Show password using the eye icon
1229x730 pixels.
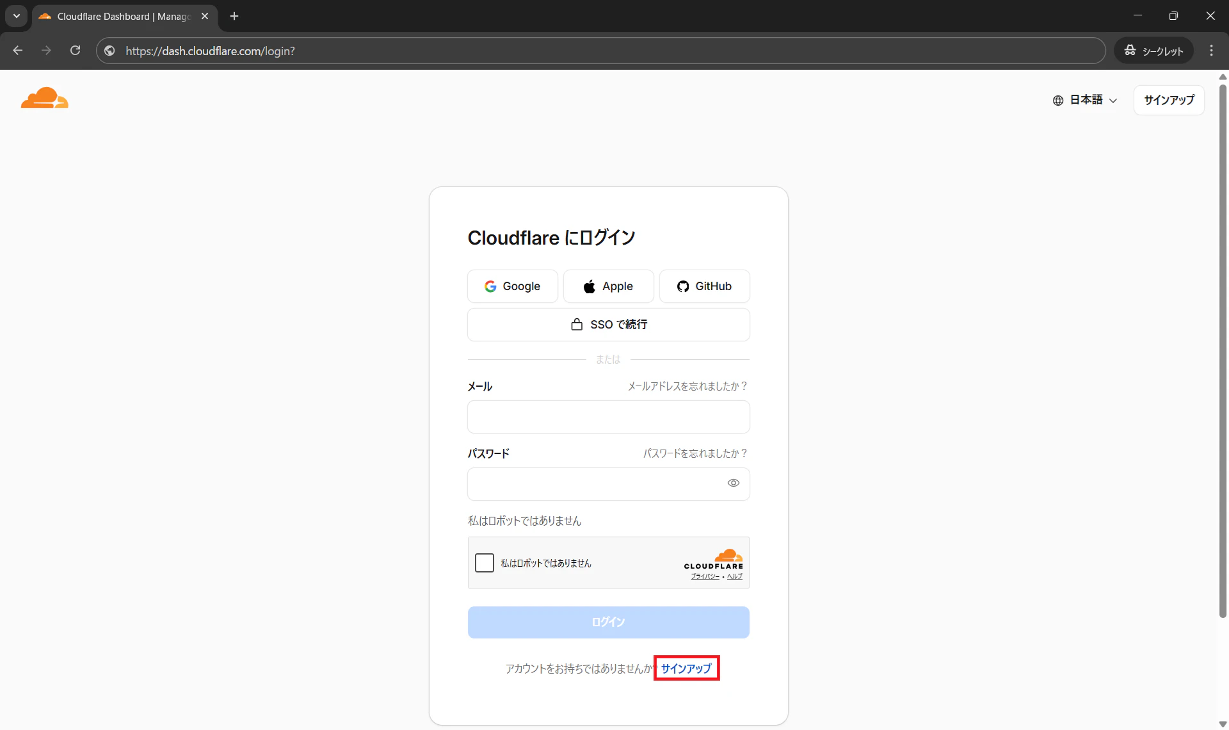click(x=733, y=483)
